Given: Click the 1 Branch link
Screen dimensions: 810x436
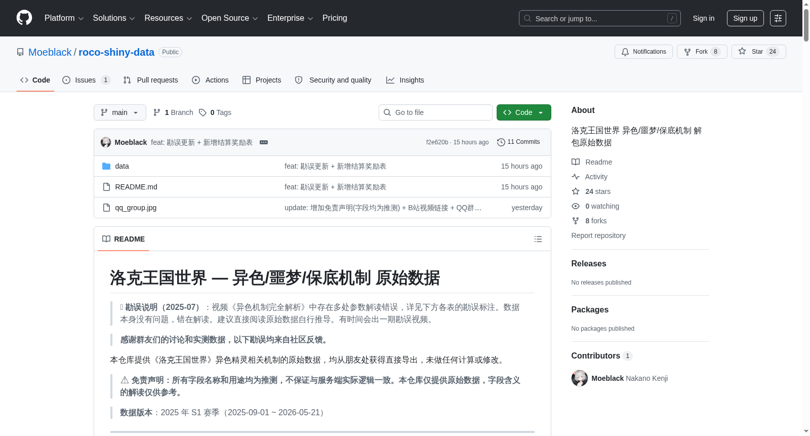Looking at the screenshot, I should pos(173,112).
